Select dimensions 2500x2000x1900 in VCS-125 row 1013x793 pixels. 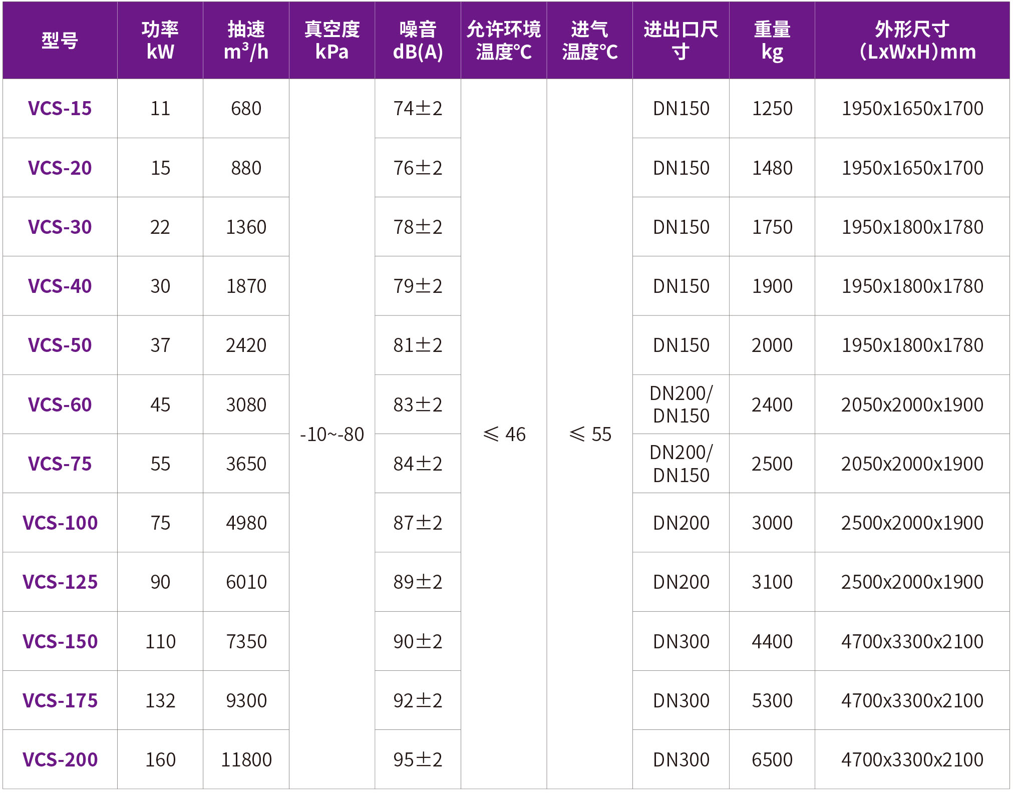pos(912,582)
